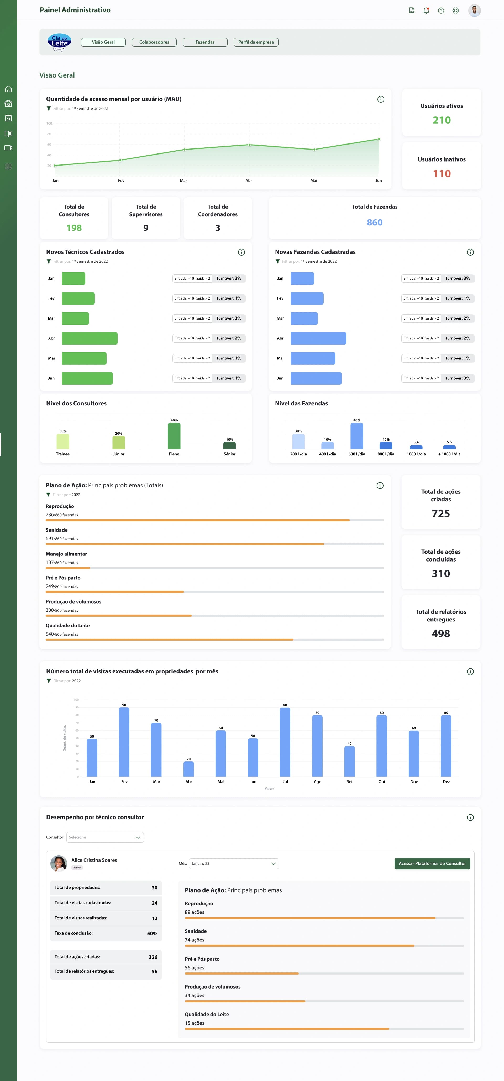Switch to Colaboradores tab
The height and width of the screenshot is (1081, 504).
154,42
